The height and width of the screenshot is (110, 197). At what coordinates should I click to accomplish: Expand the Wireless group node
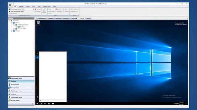pyautogui.click(x=12, y=31)
